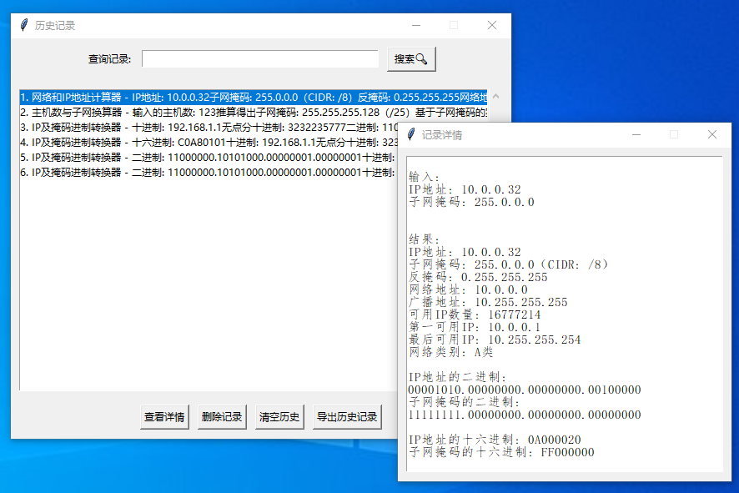Minimize the 历史记录 window
Screen dimensions: 739x493
point(416,25)
